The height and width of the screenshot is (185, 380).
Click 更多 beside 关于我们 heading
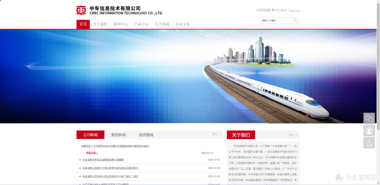[x=293, y=135]
